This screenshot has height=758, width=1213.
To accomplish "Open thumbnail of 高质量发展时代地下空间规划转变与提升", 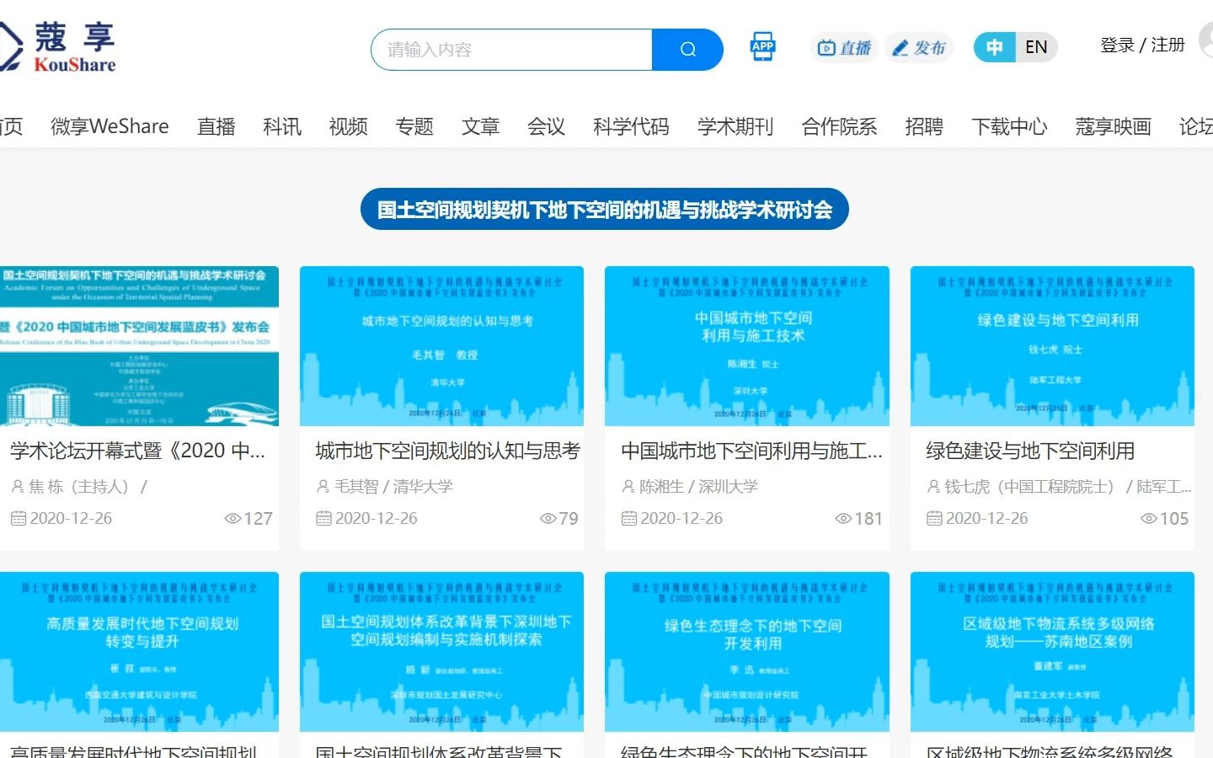I will pyautogui.click(x=137, y=652).
